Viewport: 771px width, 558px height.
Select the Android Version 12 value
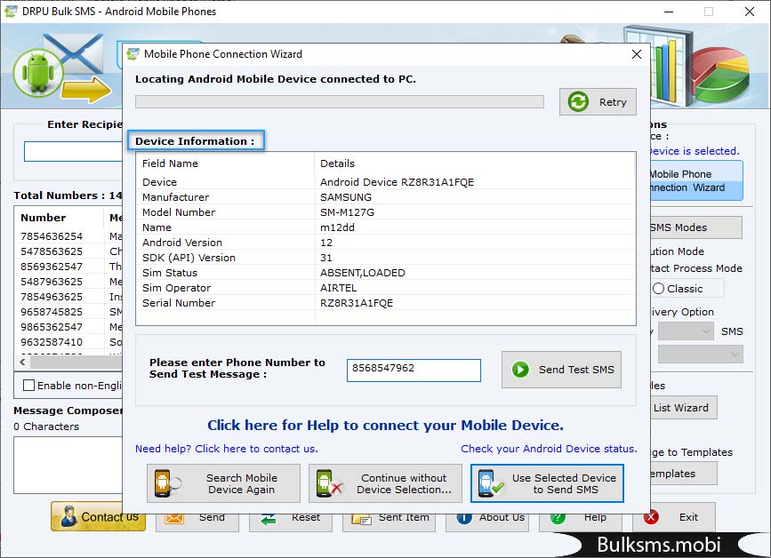point(326,243)
